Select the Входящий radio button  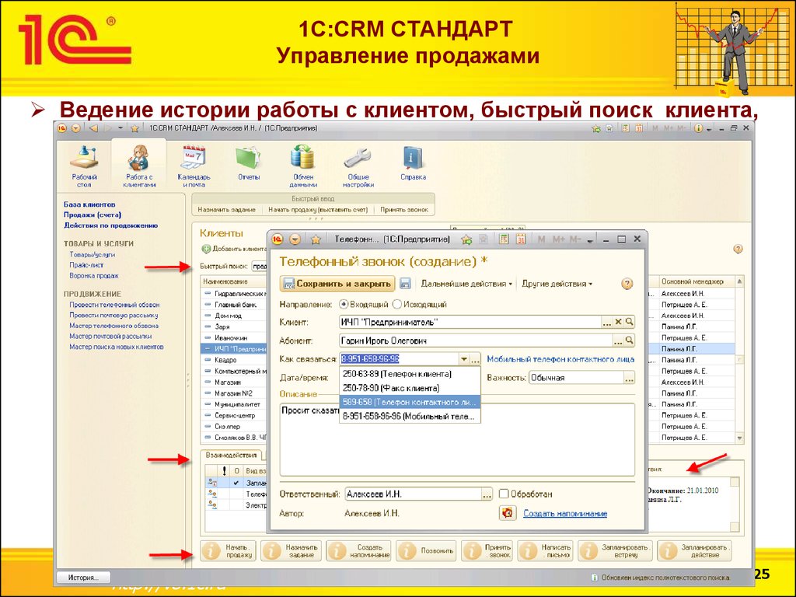(x=344, y=304)
